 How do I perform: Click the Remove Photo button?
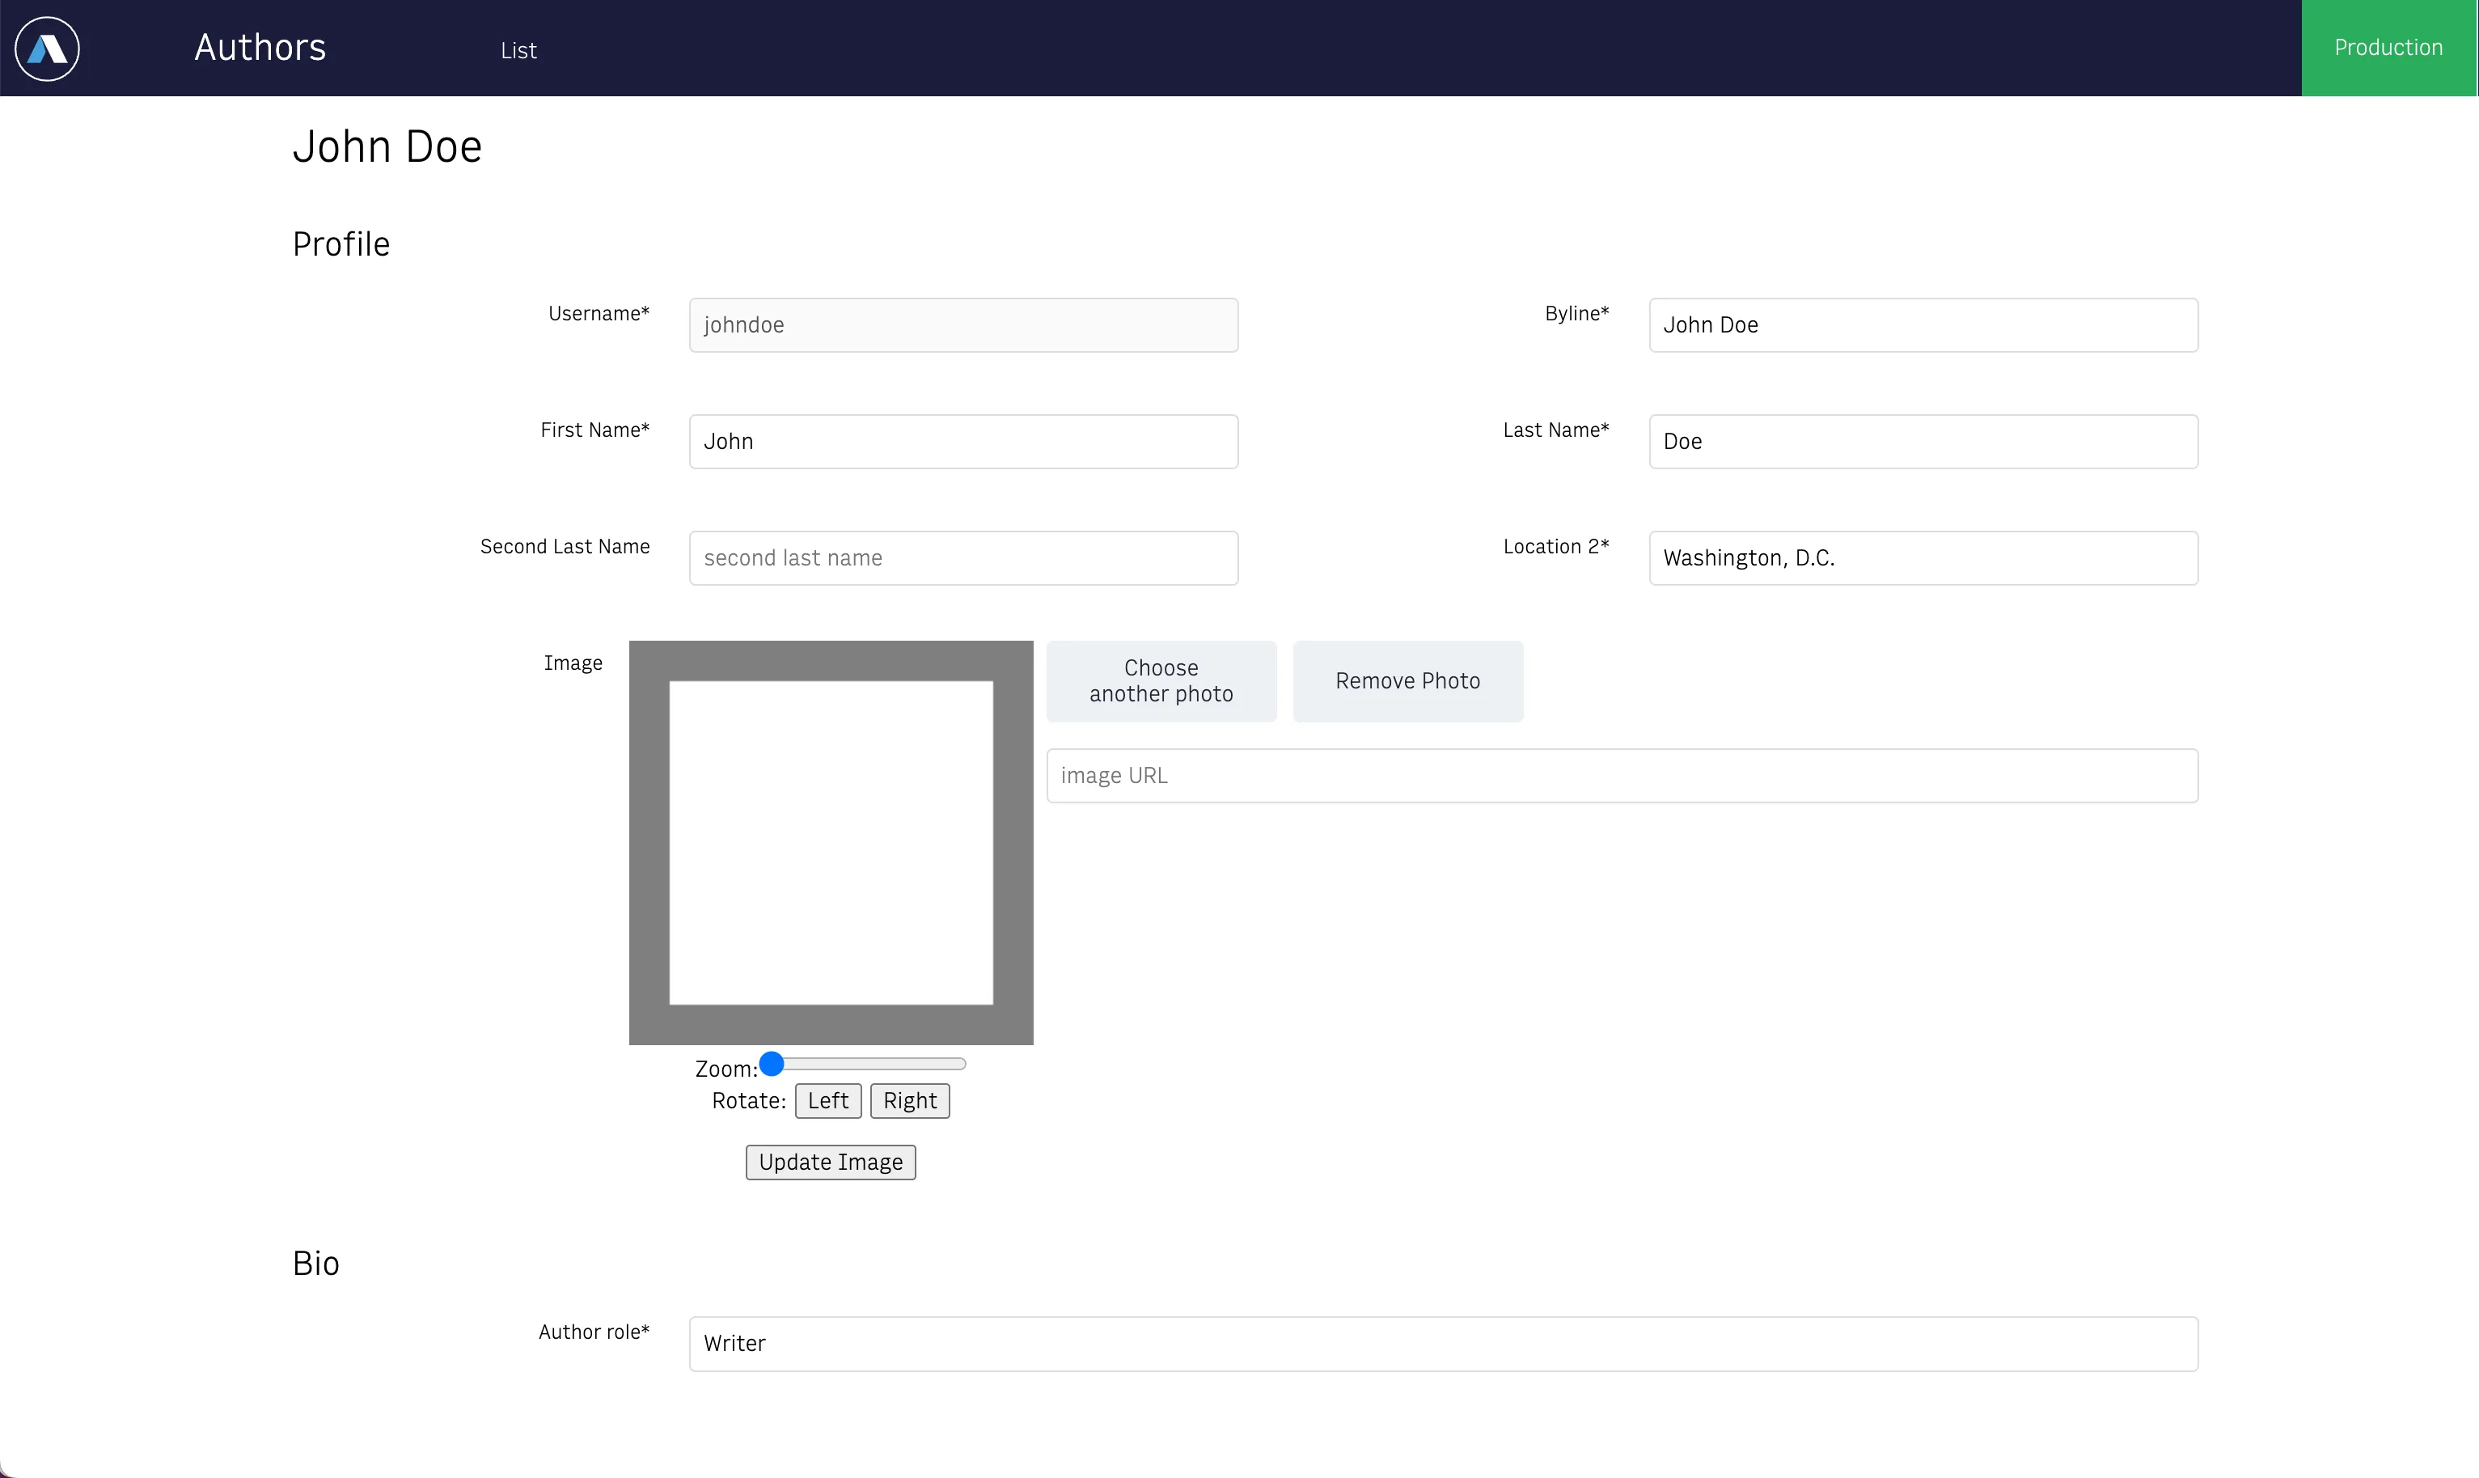[x=1407, y=681]
